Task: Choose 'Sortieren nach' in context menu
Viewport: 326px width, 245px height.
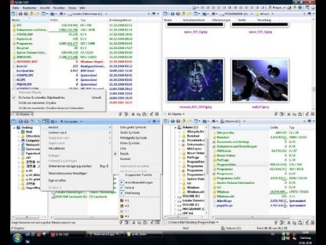Action: [77, 133]
